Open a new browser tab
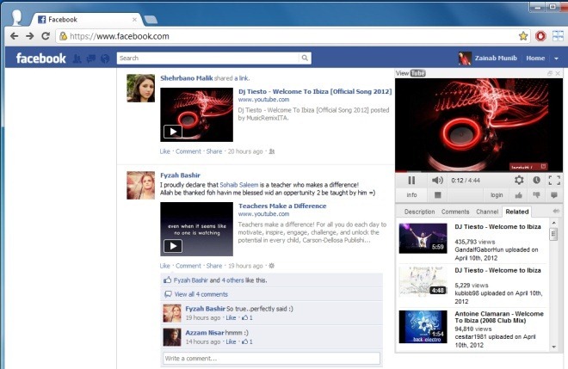This screenshot has height=369, width=568. click(151, 20)
